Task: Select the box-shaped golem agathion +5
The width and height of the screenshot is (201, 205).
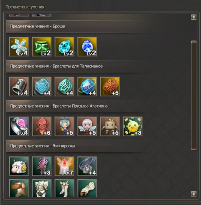Action: coord(110,127)
